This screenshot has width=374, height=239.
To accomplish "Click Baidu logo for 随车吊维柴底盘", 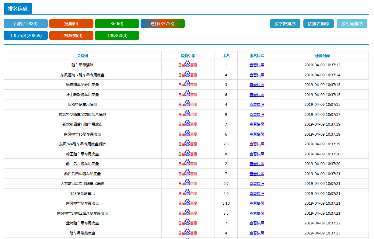I will (187, 233).
